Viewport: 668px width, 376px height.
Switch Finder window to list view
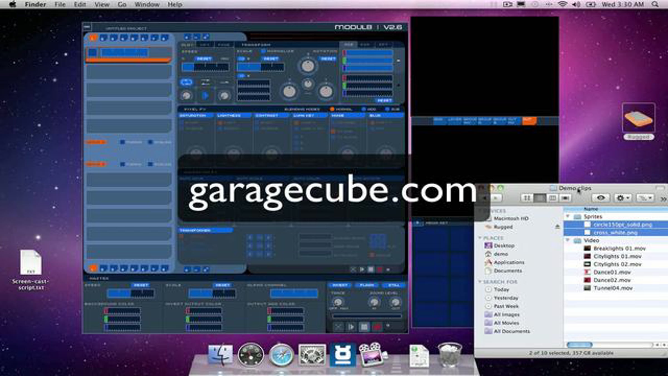pyautogui.click(x=539, y=198)
